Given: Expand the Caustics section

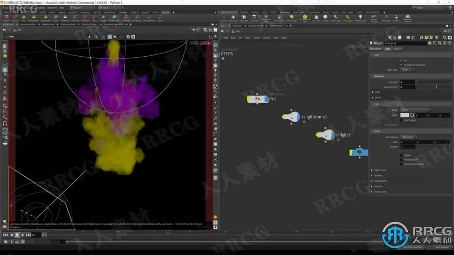Looking at the screenshot, I should [377, 186].
